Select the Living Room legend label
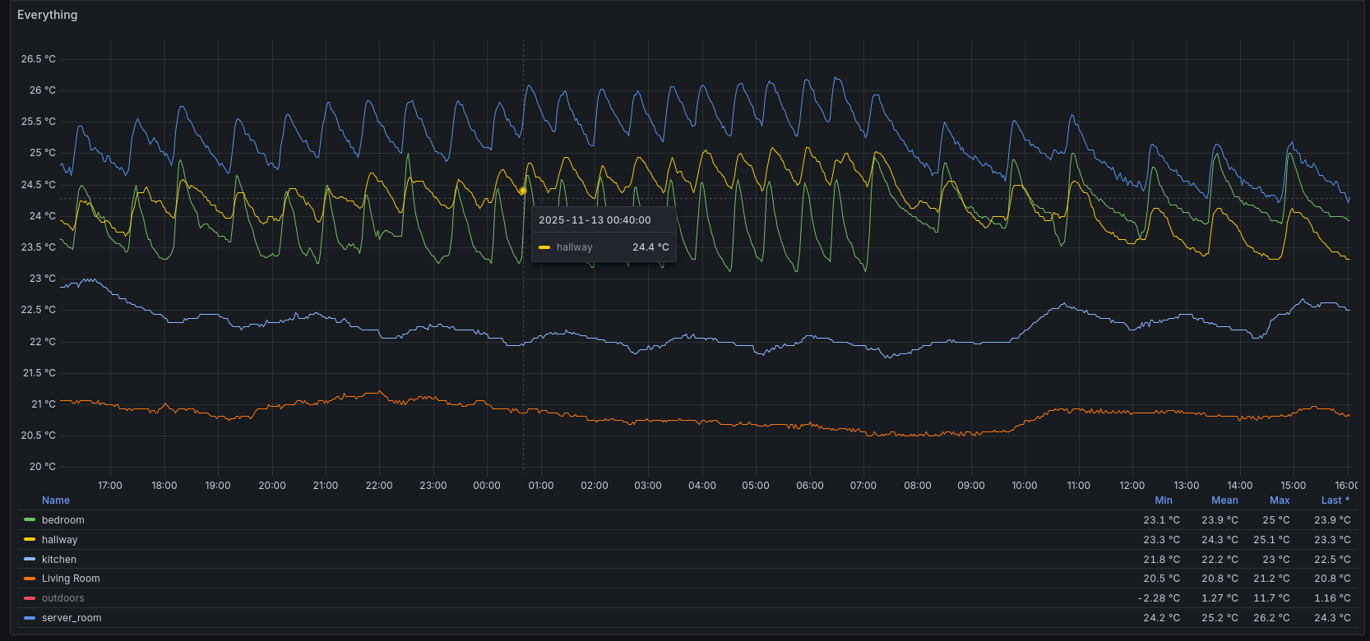 tap(71, 579)
